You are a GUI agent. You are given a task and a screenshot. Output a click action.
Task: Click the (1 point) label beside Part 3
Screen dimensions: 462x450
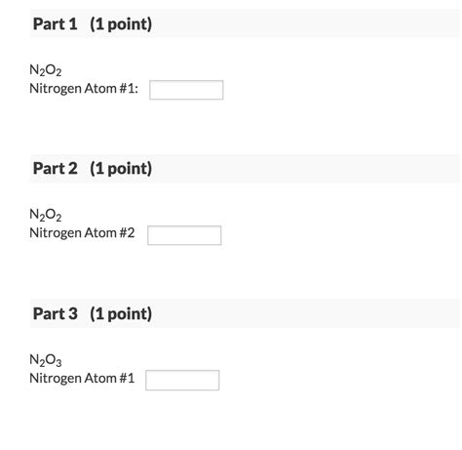(121, 314)
